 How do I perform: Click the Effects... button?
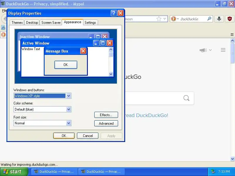coord(106,115)
